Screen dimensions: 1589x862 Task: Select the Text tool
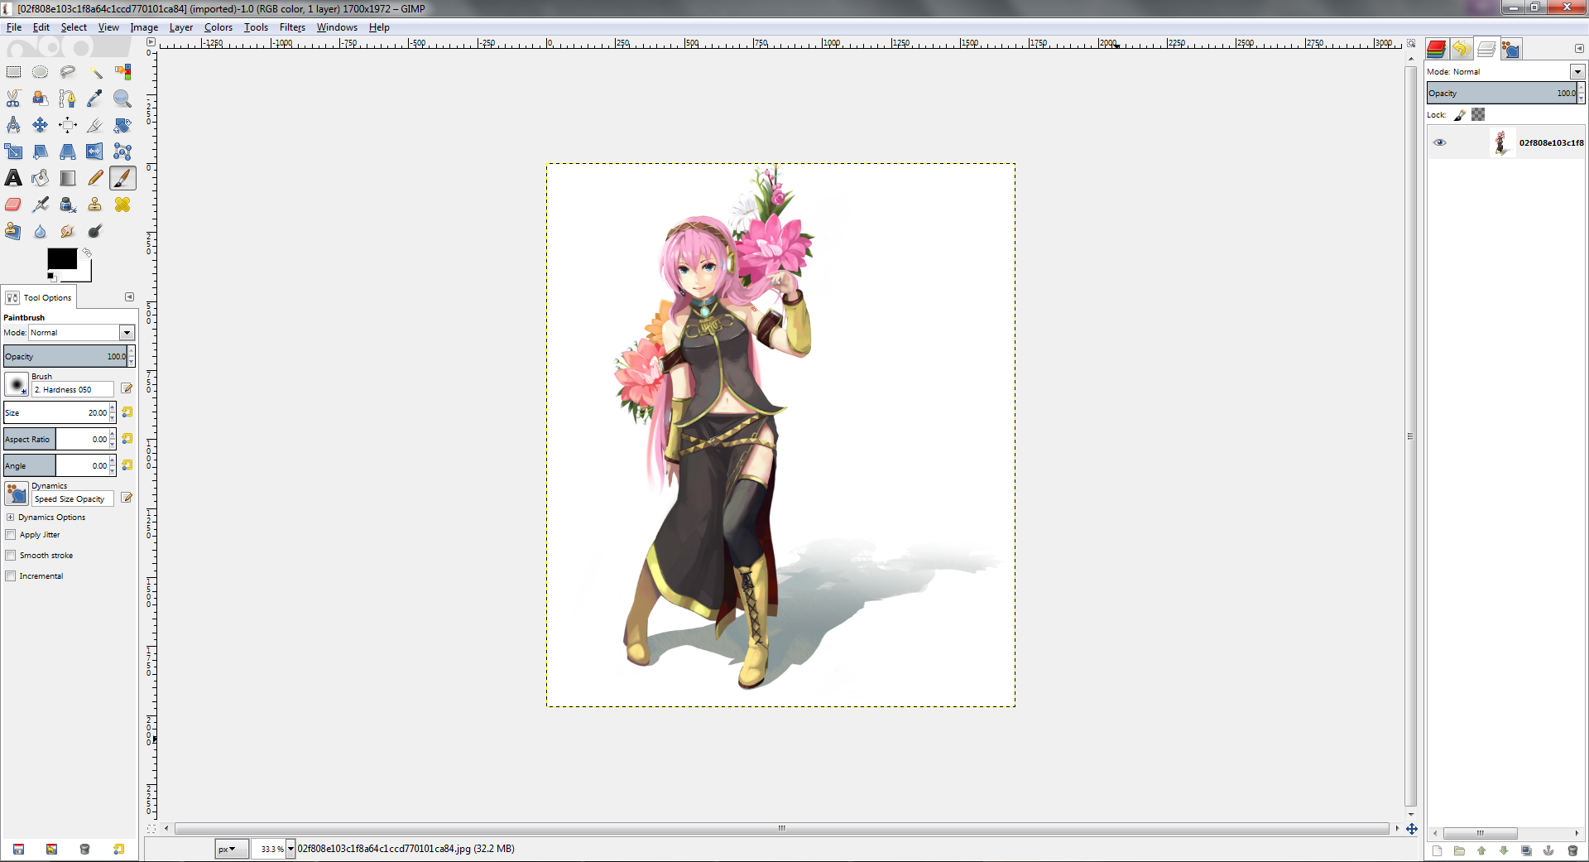coord(13,178)
